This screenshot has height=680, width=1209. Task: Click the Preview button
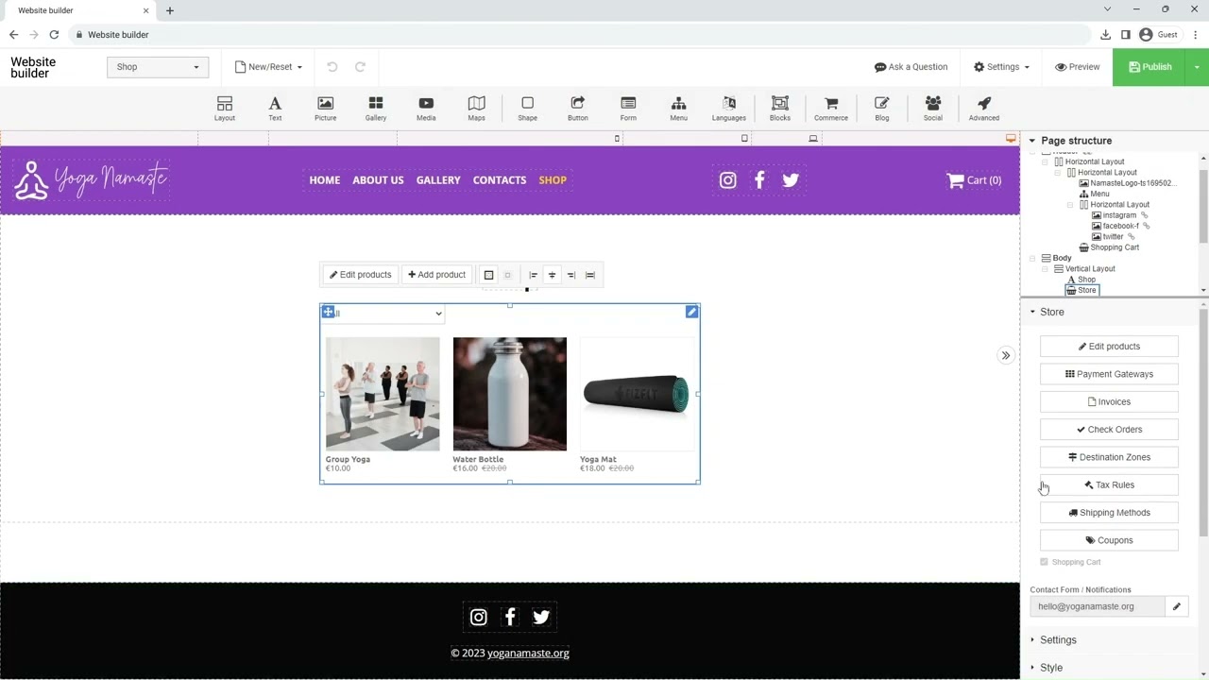[x=1078, y=67]
